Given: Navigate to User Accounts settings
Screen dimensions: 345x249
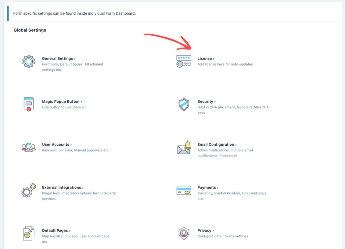Looking at the screenshot, I should (57, 144).
